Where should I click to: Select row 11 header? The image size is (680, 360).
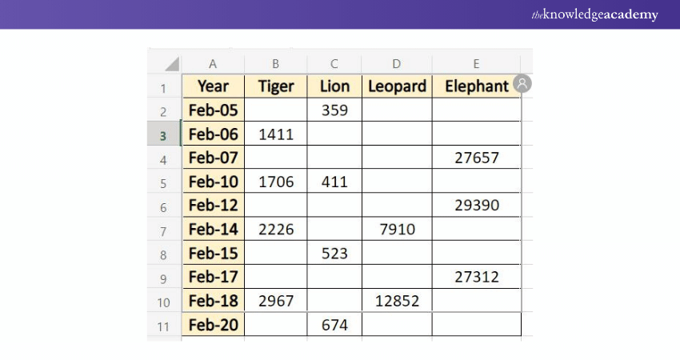point(164,326)
